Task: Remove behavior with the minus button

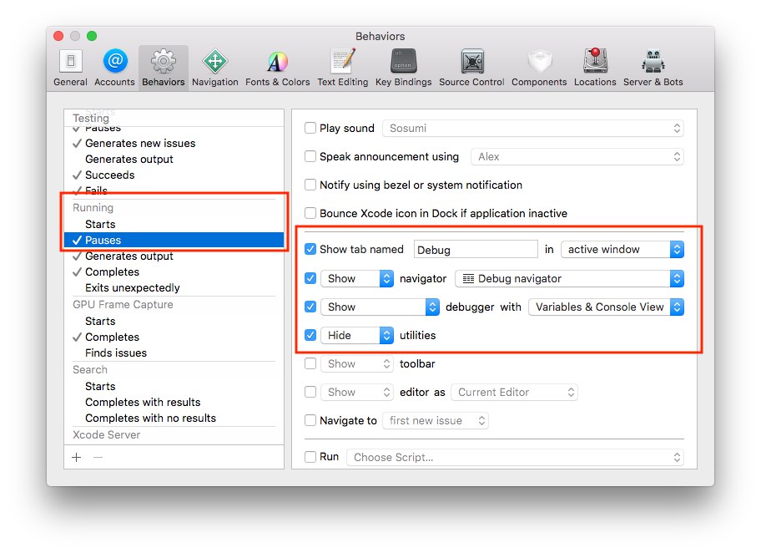Action: 98,457
